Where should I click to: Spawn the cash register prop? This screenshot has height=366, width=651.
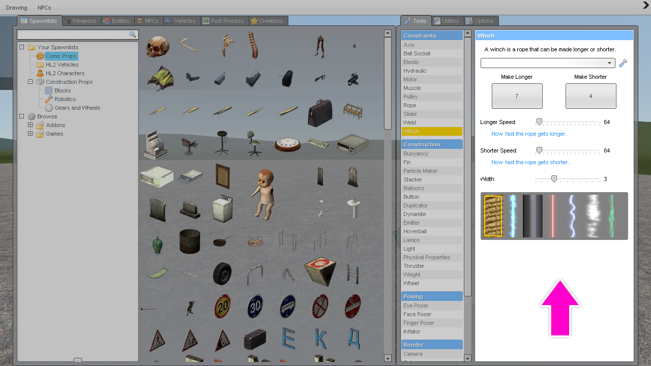point(157,144)
